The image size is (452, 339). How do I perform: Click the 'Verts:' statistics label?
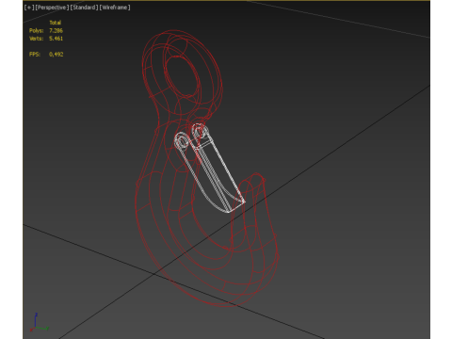pyautogui.click(x=36, y=39)
